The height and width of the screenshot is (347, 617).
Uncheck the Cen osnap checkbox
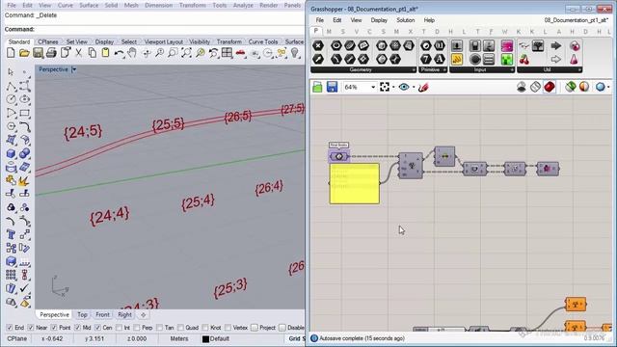click(97, 328)
